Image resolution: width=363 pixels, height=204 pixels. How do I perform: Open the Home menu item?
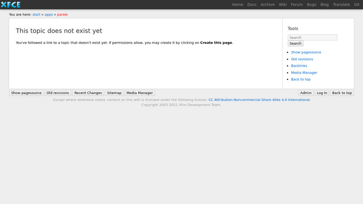pyautogui.click(x=238, y=5)
